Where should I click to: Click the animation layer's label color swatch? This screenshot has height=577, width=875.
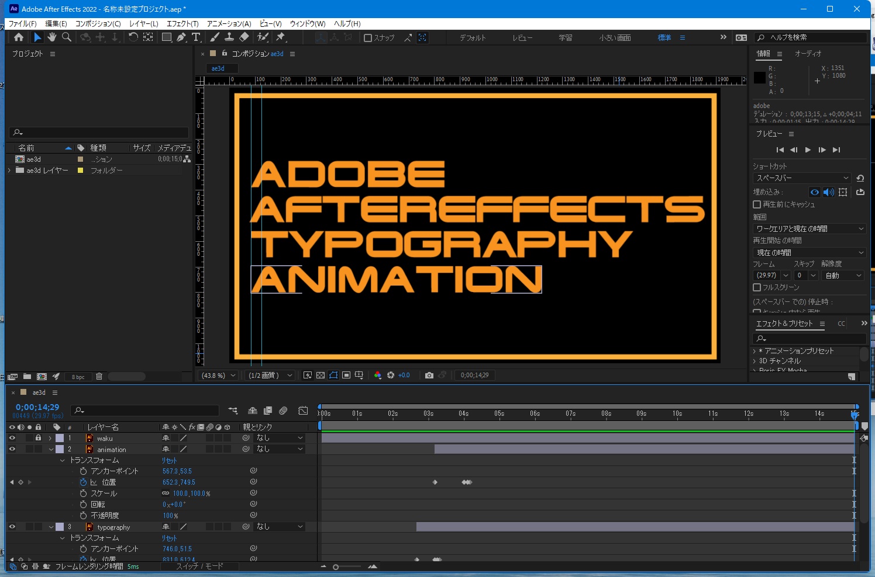coord(60,449)
